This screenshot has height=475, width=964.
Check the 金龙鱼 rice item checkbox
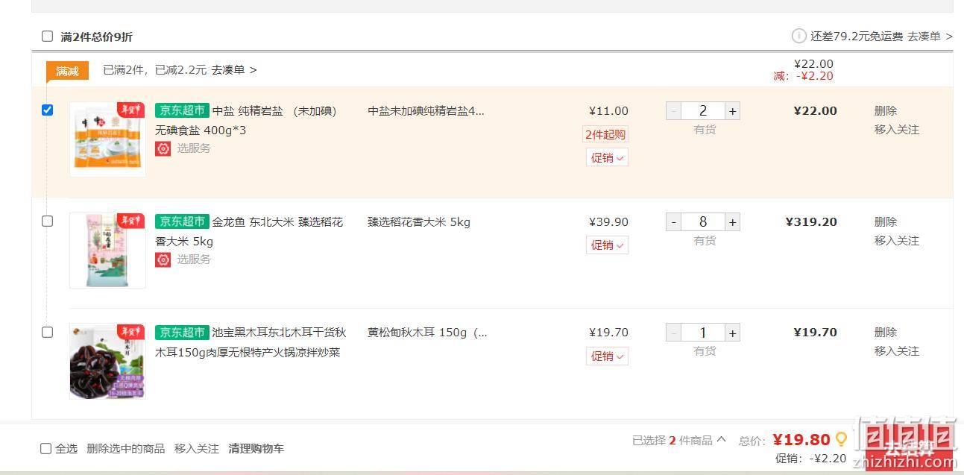tap(48, 221)
